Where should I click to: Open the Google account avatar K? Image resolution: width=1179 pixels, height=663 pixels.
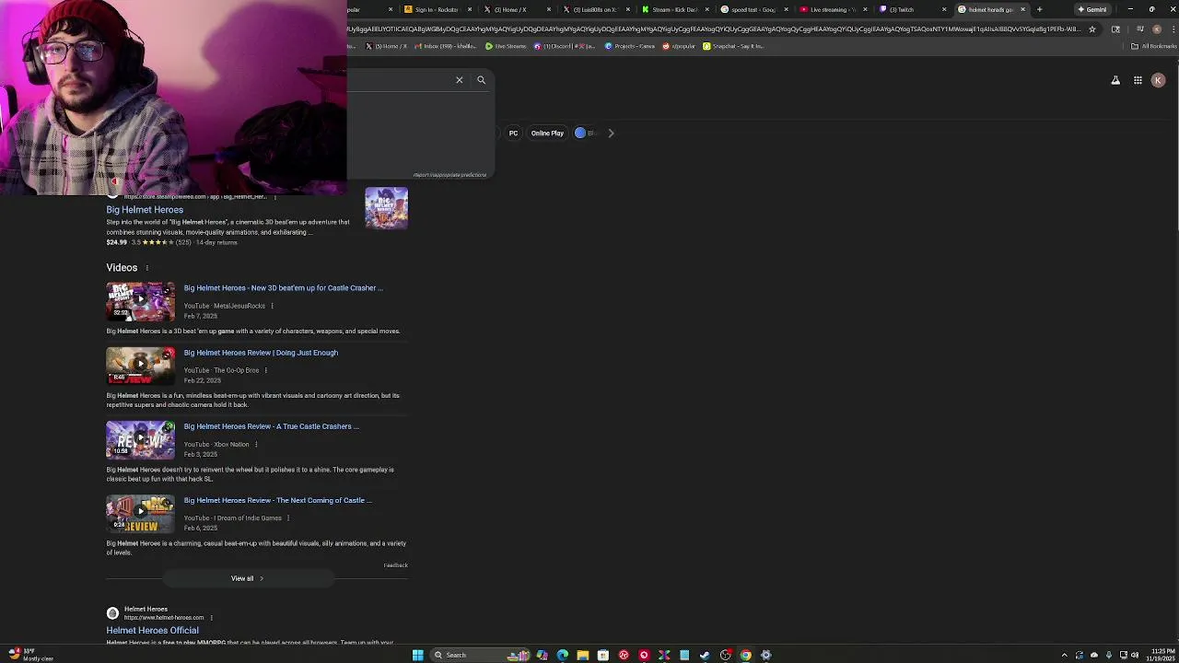[x=1158, y=80]
